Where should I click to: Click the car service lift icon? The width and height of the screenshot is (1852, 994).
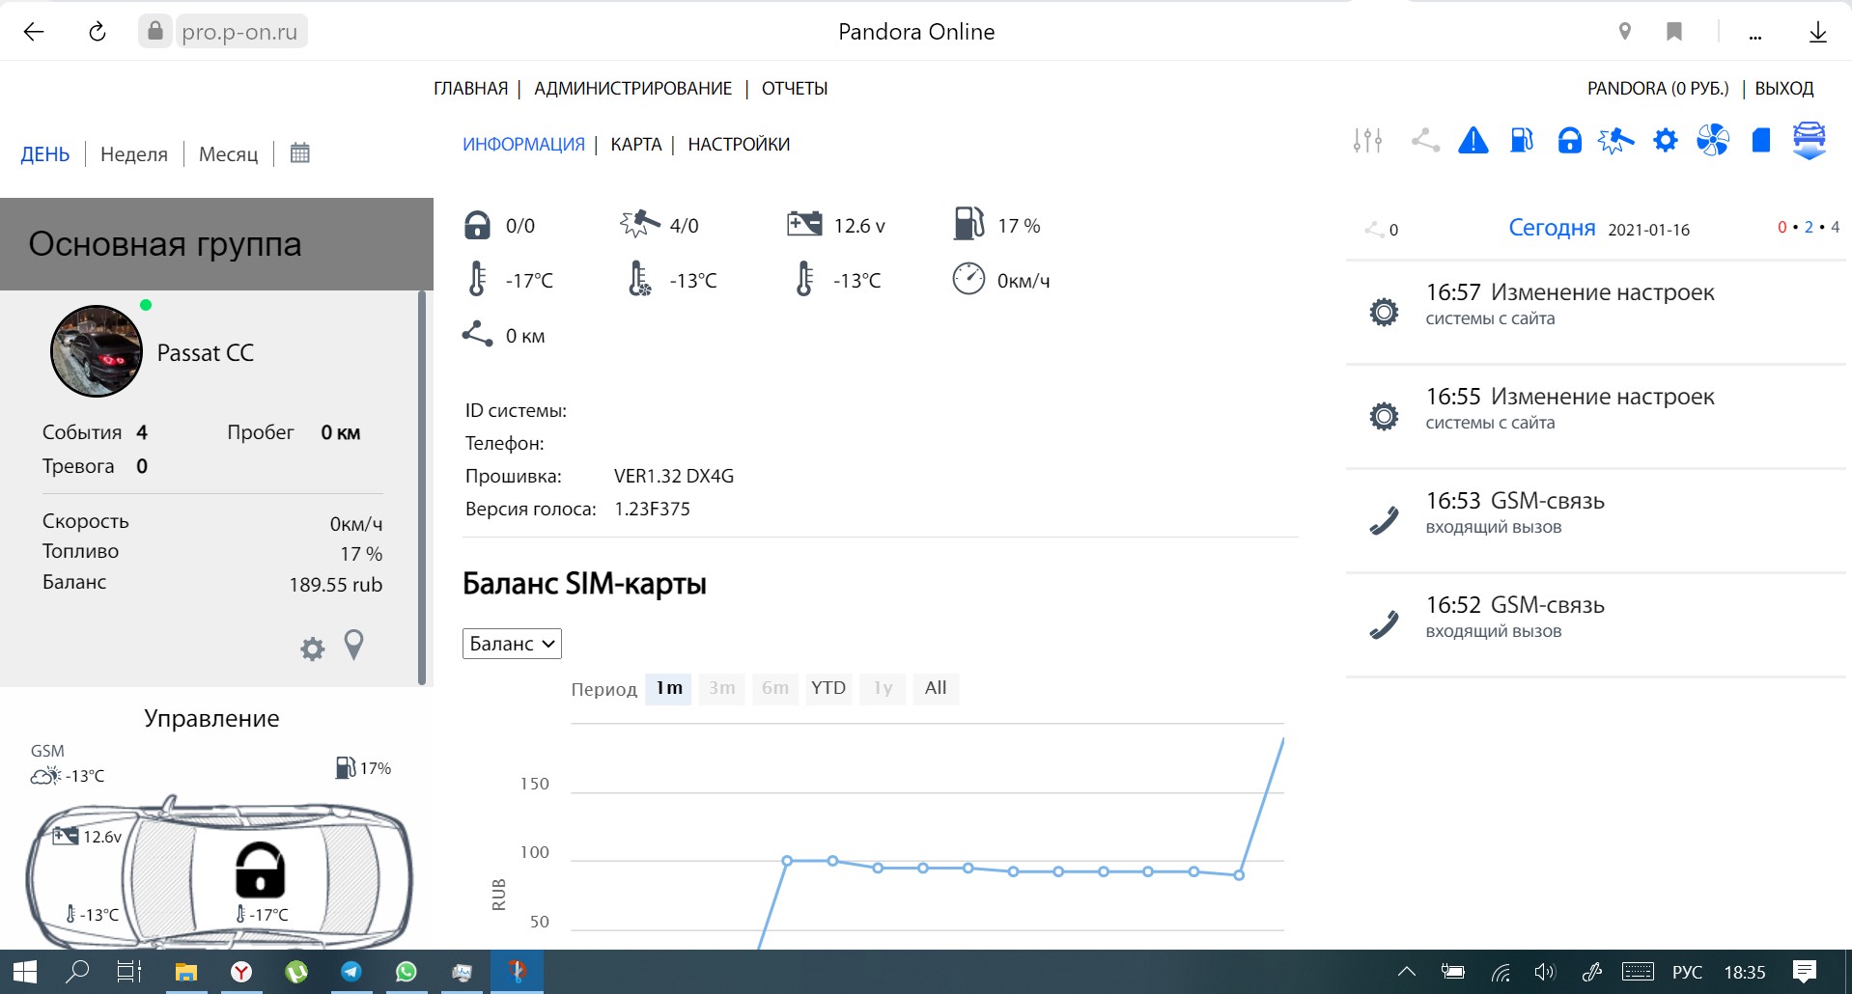click(1809, 141)
